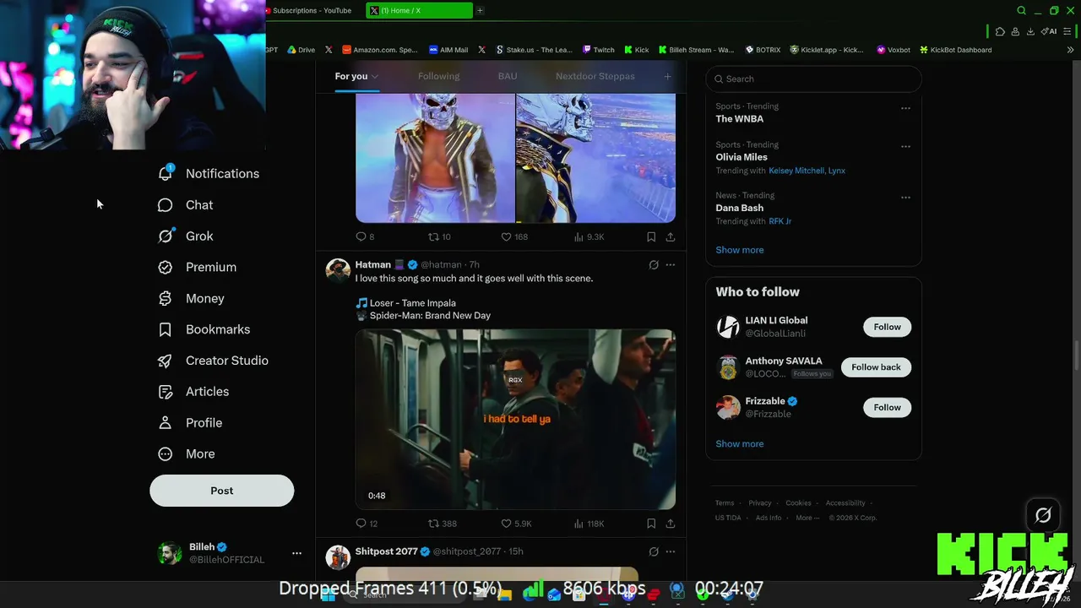Image resolution: width=1081 pixels, height=608 pixels.
Task: Open more options on Shitpost 2077's post
Action: tap(671, 551)
